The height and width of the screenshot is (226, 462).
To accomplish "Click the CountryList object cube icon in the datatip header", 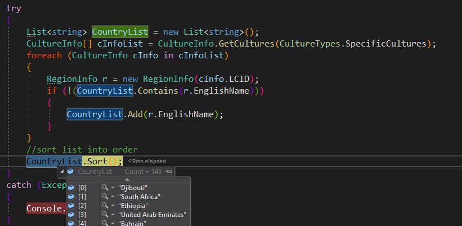I will [70, 172].
